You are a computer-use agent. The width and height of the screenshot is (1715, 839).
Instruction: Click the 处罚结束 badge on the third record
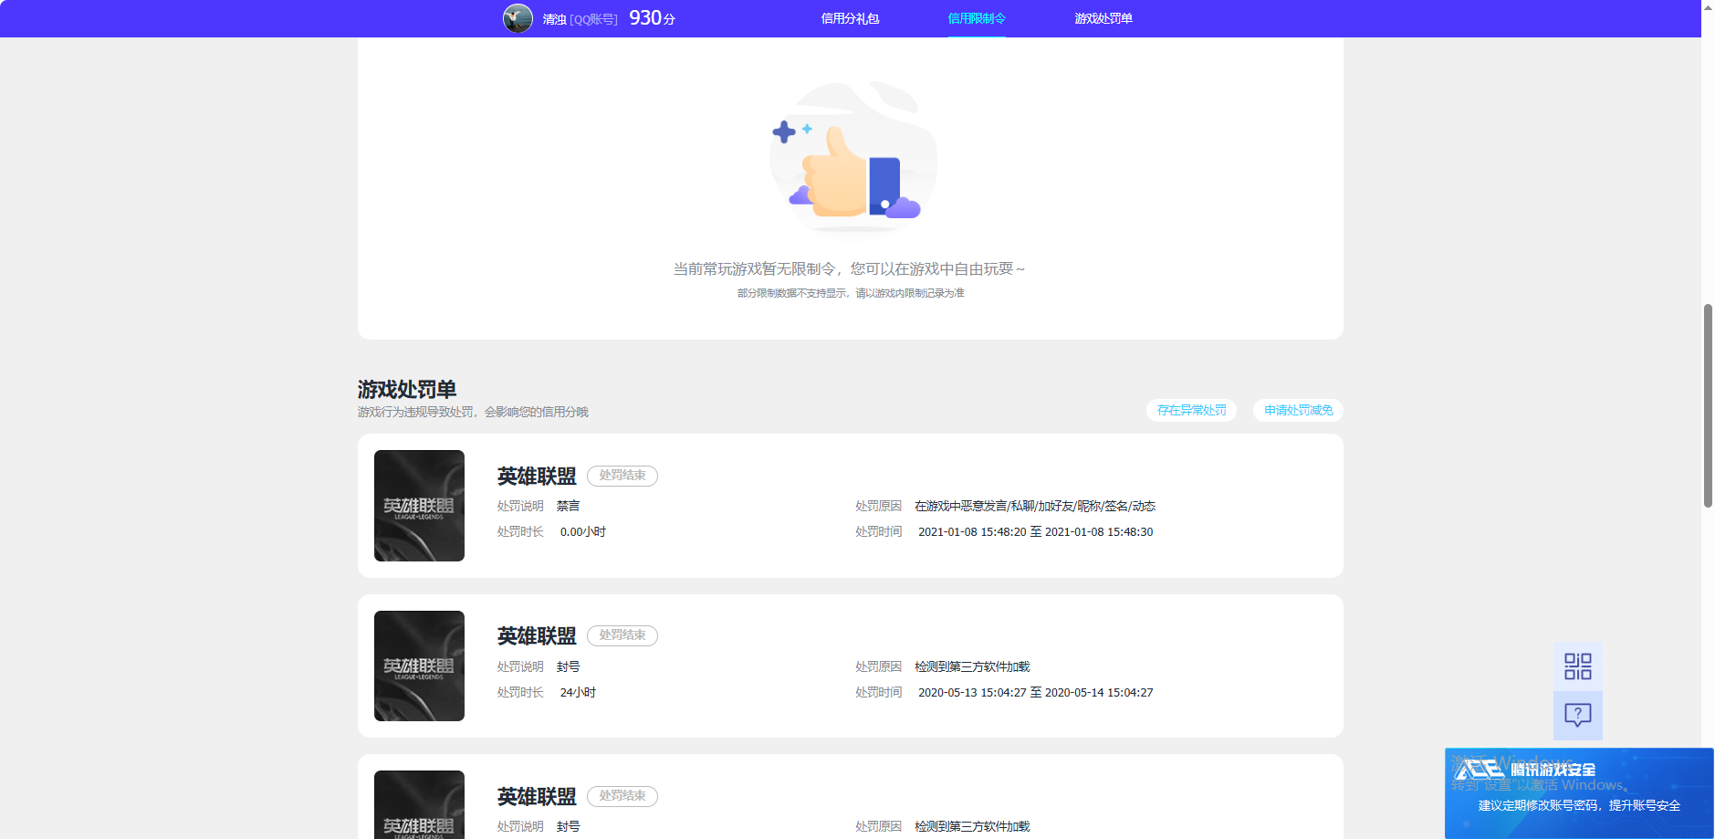click(x=622, y=796)
